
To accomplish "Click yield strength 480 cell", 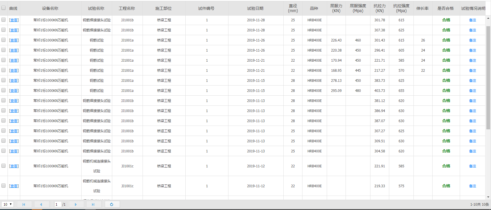I will 358,91.
